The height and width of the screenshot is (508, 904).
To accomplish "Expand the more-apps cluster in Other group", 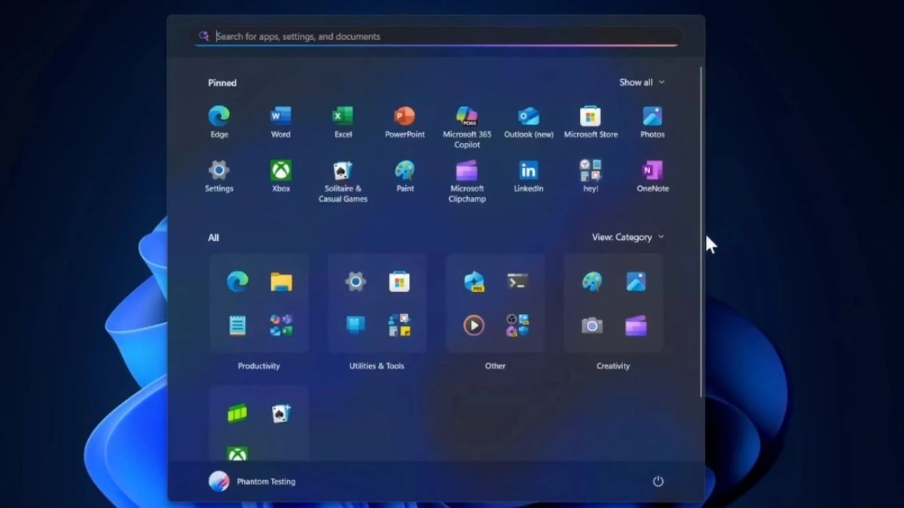I will coord(518,325).
